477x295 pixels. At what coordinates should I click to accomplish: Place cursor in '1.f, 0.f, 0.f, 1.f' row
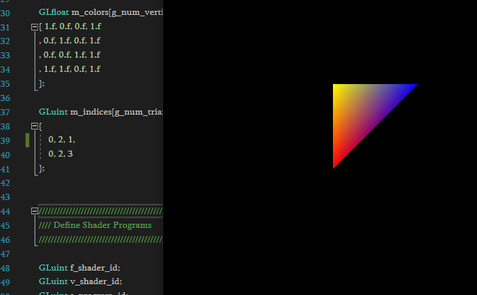[x=70, y=26]
